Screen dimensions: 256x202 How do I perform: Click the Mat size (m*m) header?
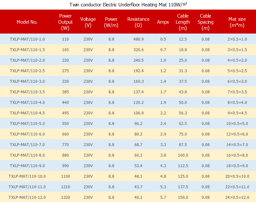pyautogui.click(x=237, y=22)
